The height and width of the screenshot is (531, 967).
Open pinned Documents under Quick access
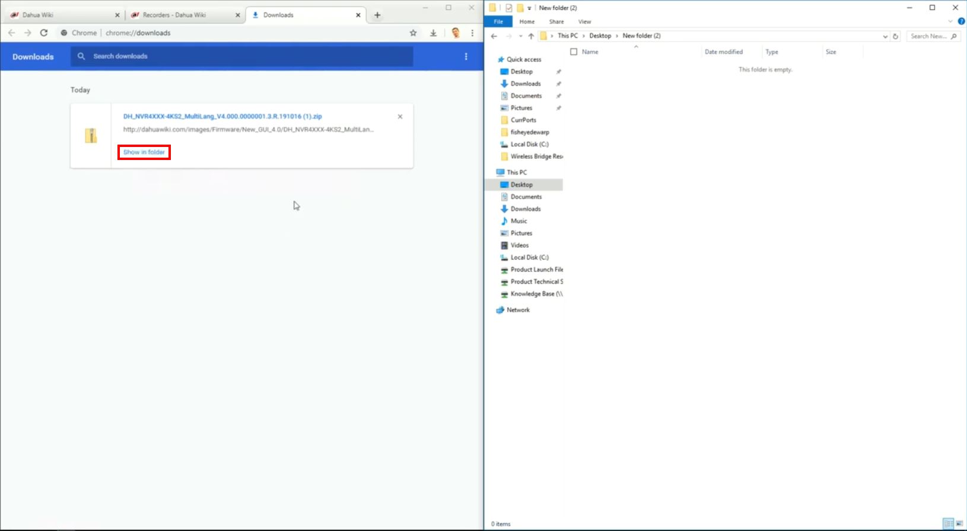click(x=525, y=96)
